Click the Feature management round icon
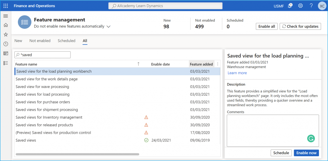The width and height of the screenshot is (328, 161). coord(24,22)
